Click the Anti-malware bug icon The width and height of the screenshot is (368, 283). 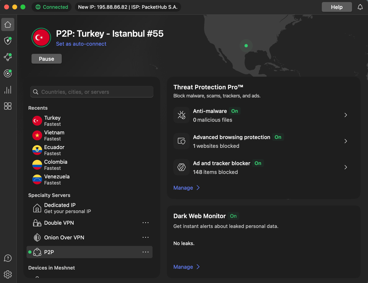tap(181, 115)
